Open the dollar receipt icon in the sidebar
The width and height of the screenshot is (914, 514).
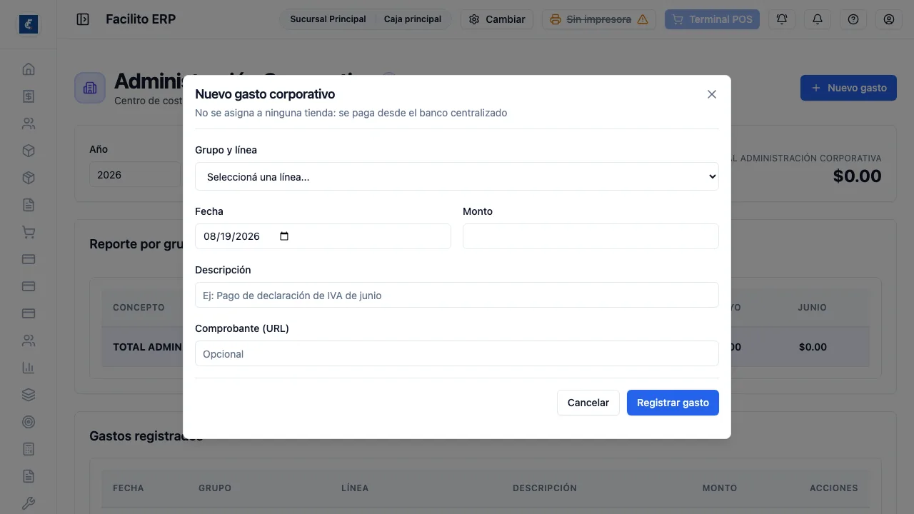pyautogui.click(x=29, y=96)
